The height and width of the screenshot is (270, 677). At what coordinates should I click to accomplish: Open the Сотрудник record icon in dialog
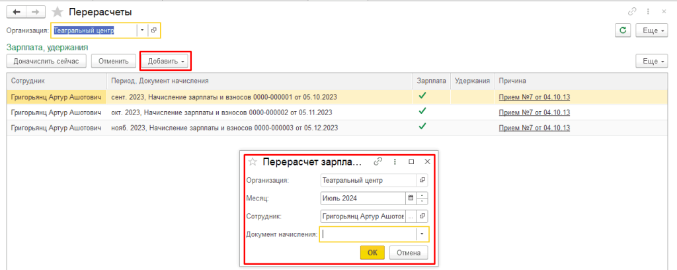pos(423,216)
